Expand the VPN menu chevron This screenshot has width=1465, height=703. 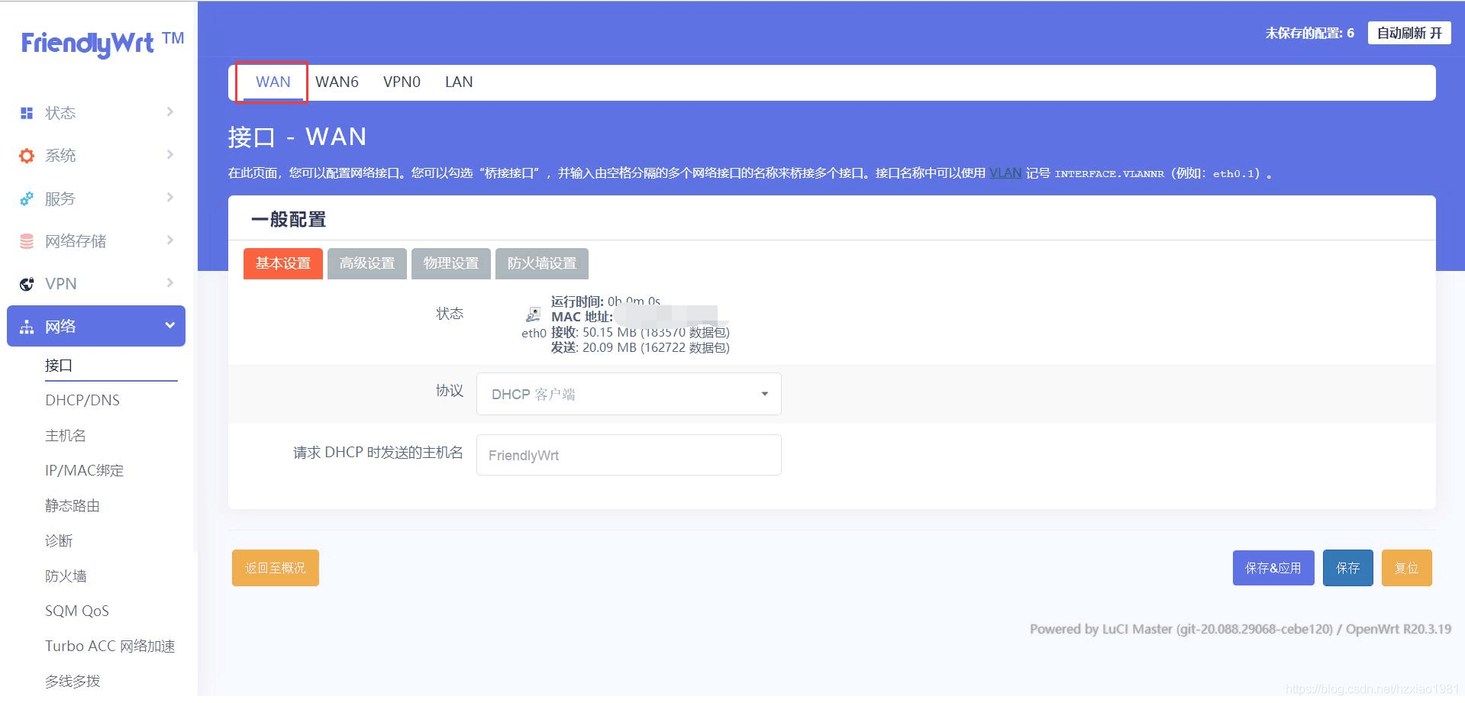click(169, 283)
